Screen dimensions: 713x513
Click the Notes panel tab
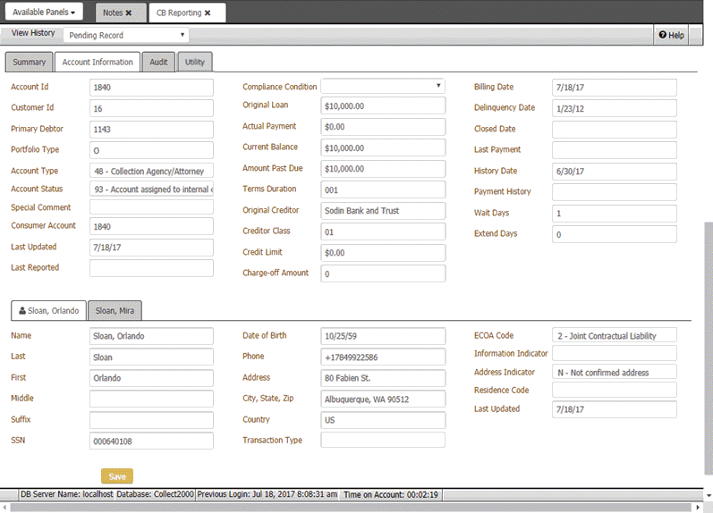coord(113,13)
